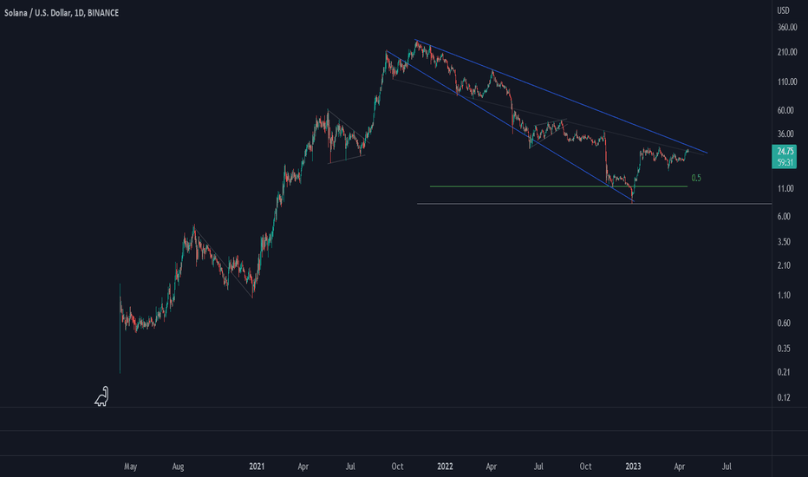Click the Aug date label
Screen dimensions: 808x477
click(178, 467)
